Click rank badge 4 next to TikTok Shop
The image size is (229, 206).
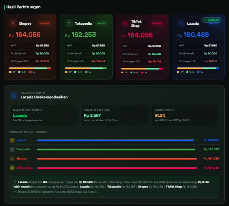pyautogui.click(x=12, y=168)
